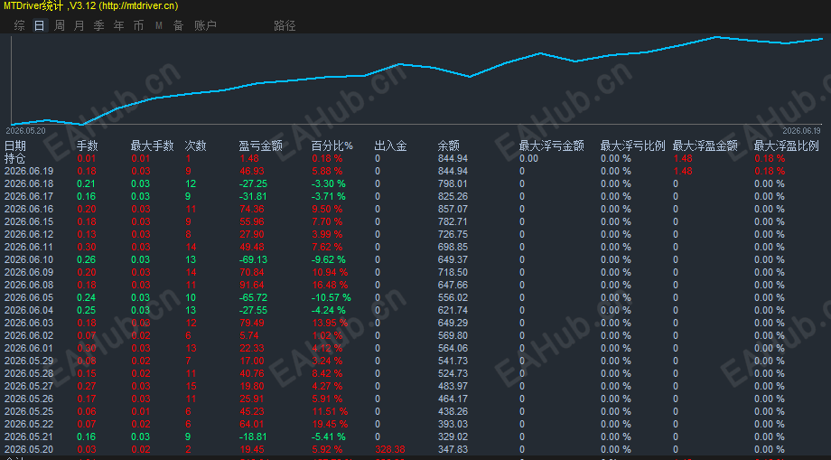831x460 pixels.
Task: Click the profit value 74.36
Action: (x=252, y=209)
